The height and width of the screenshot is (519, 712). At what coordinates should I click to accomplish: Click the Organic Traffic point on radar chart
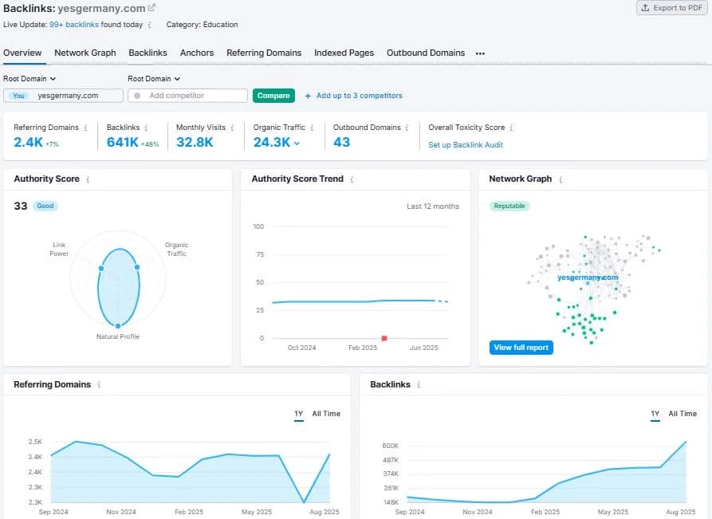[x=136, y=267]
